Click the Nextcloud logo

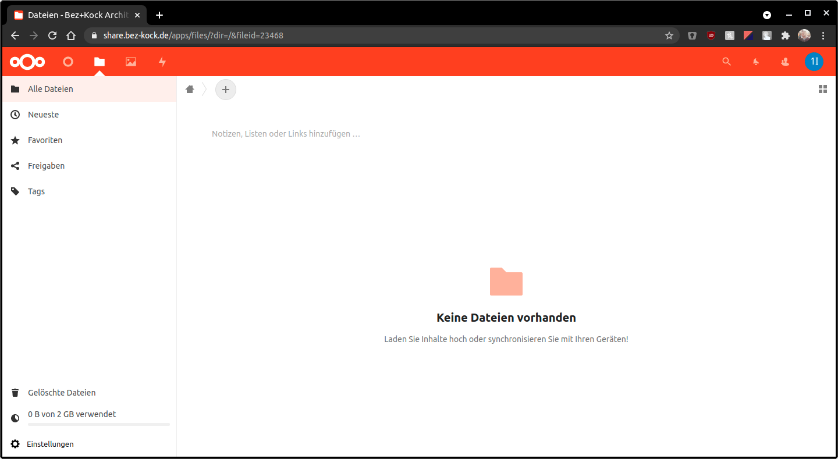tap(27, 62)
